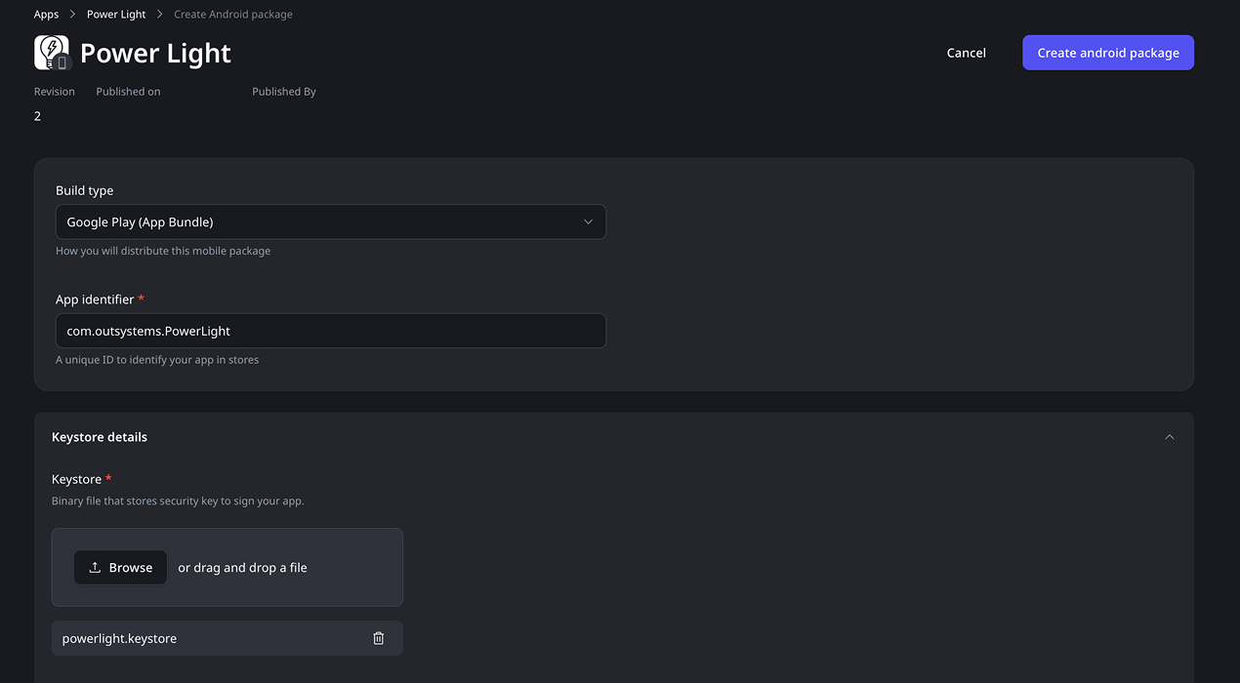Click the keystore drag and drop area
This screenshot has height=683, width=1240.
(x=227, y=568)
